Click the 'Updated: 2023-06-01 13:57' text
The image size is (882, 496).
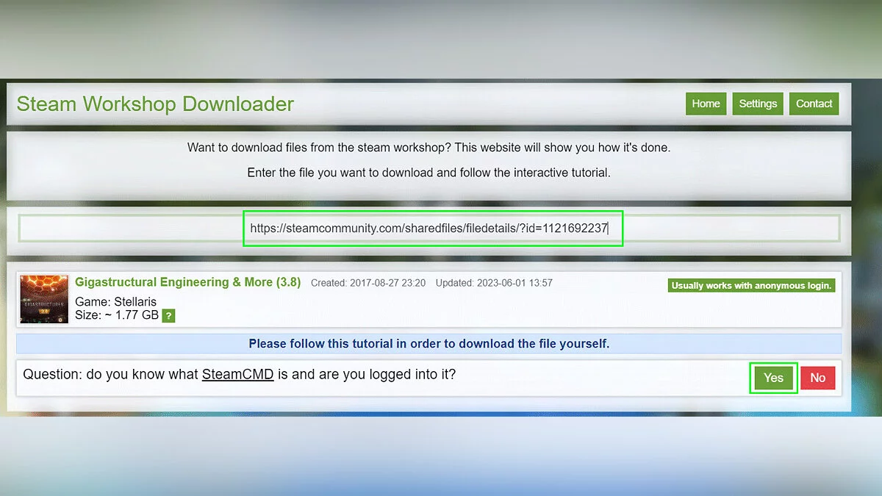point(494,283)
